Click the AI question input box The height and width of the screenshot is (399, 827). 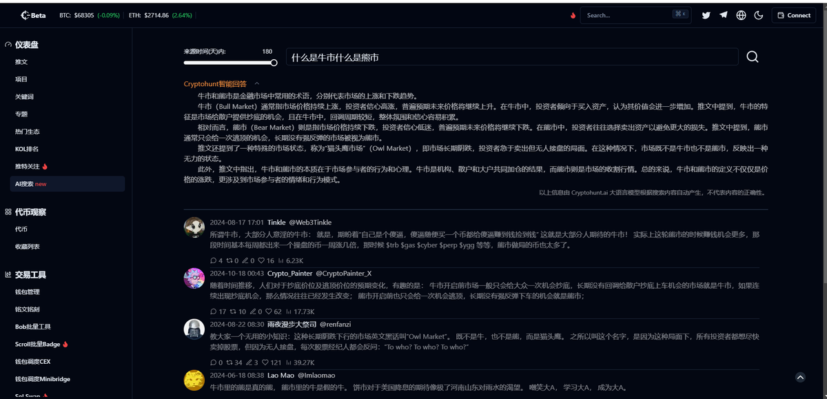click(x=512, y=57)
